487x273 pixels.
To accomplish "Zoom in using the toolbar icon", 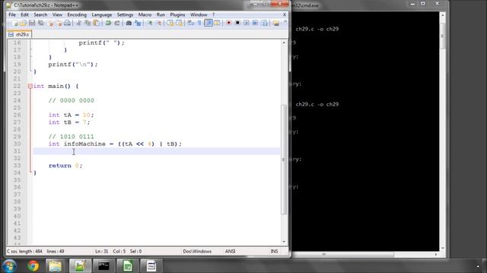I will point(150,23).
